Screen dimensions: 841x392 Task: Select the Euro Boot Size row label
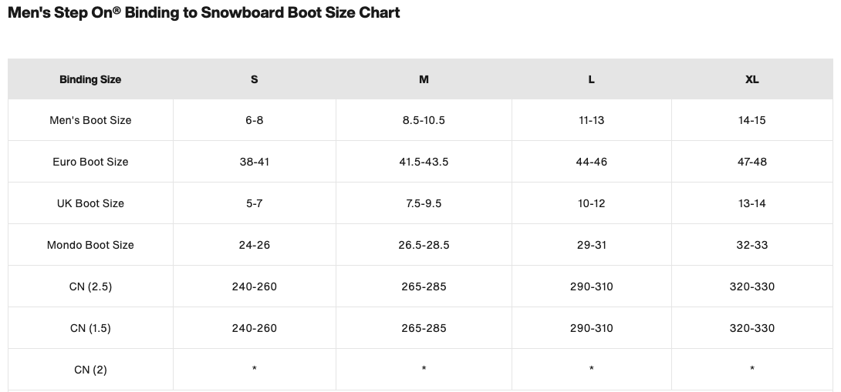[90, 162]
